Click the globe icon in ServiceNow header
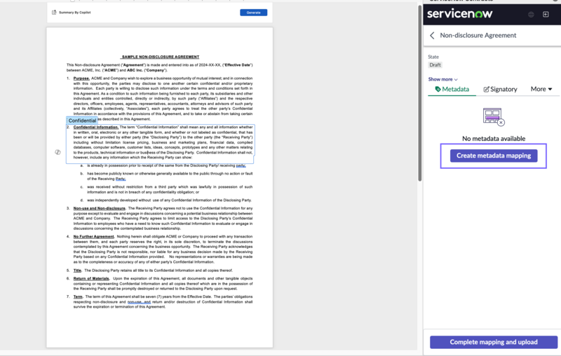Image resolution: width=561 pixels, height=356 pixels. 531,15
